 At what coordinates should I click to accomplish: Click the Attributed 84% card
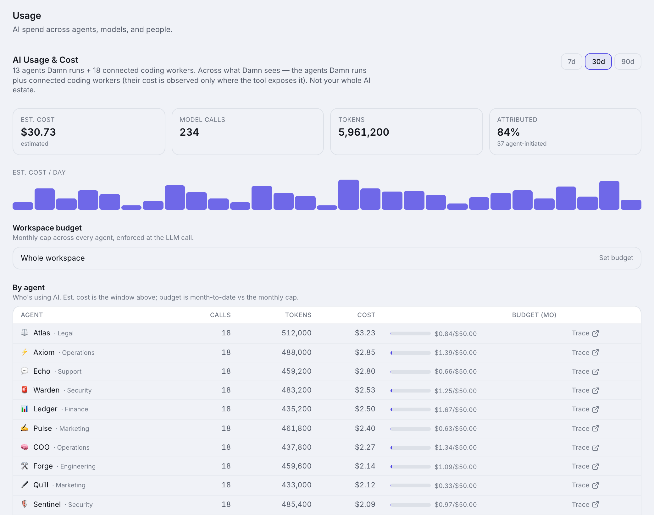click(565, 132)
